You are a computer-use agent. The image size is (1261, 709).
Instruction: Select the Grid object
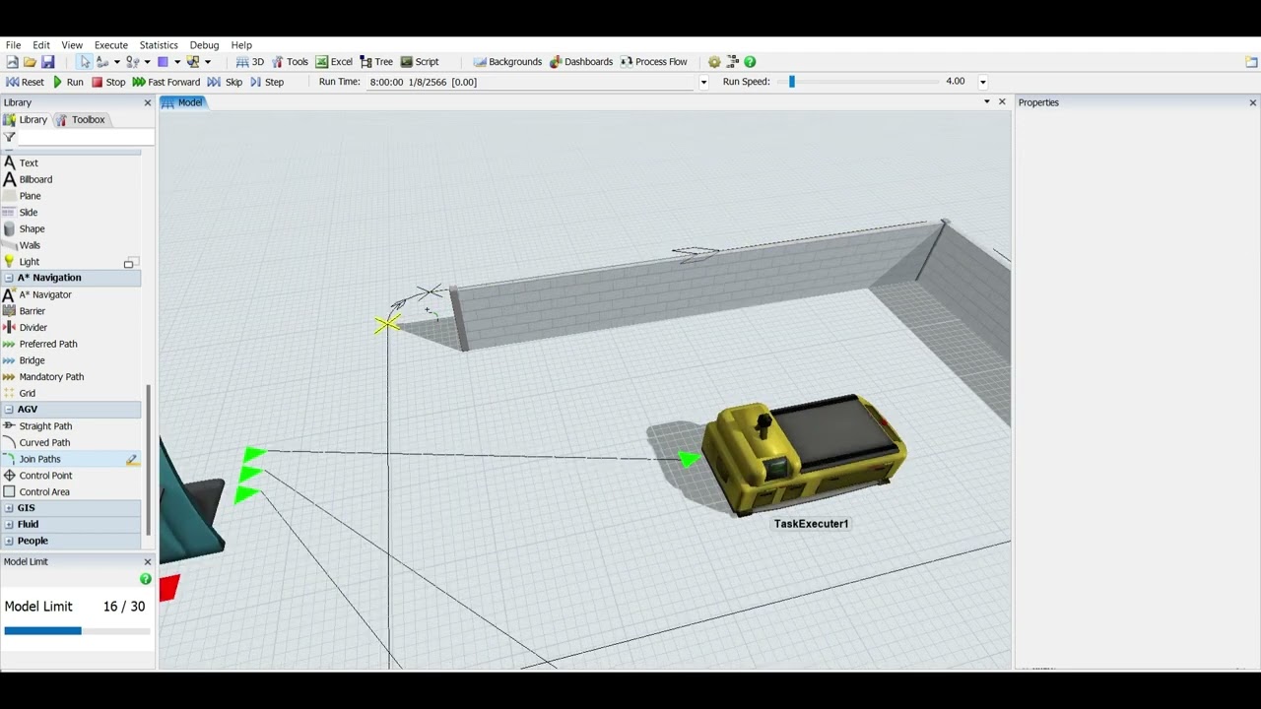28,393
